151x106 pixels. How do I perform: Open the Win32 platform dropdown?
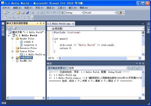pyautogui.click(x=115, y=13)
